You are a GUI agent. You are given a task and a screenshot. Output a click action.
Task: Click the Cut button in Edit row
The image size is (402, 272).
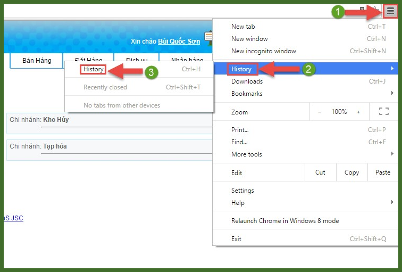pyautogui.click(x=320, y=172)
